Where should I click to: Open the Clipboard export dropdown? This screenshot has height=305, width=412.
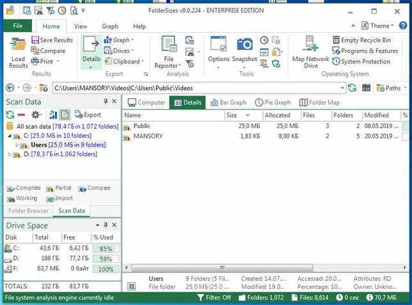coord(124,62)
